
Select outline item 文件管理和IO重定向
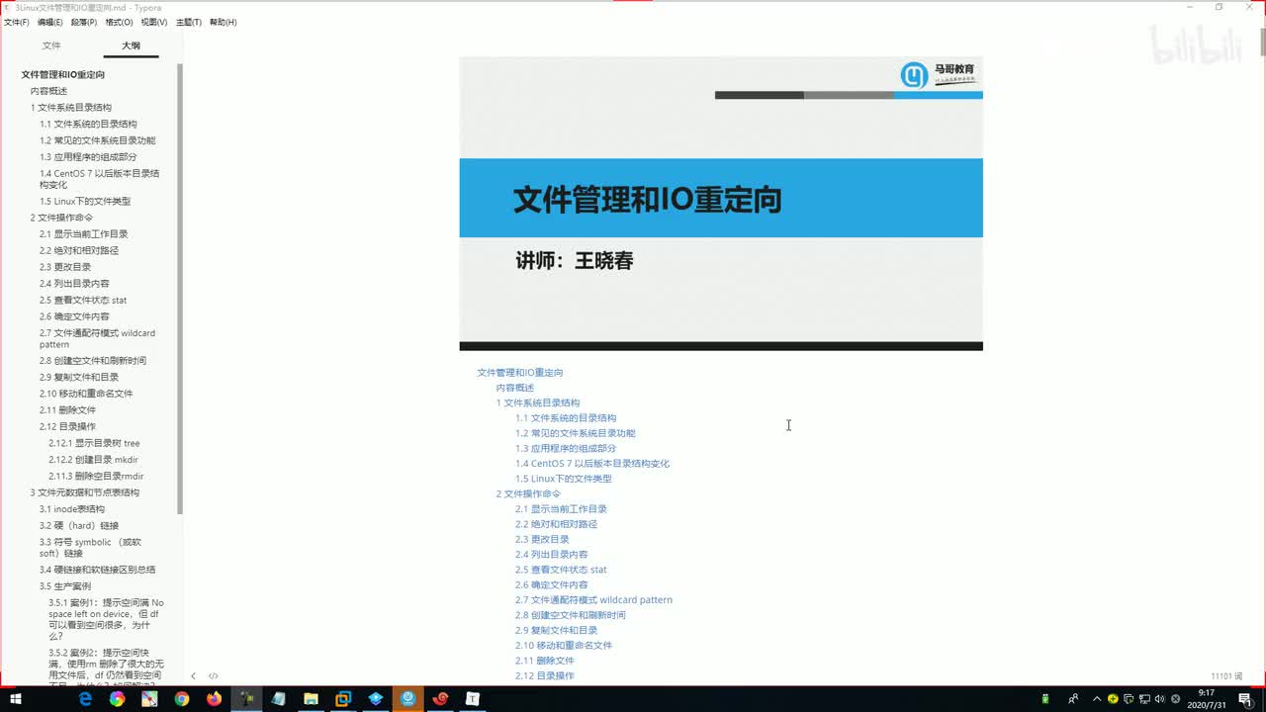[63, 74]
